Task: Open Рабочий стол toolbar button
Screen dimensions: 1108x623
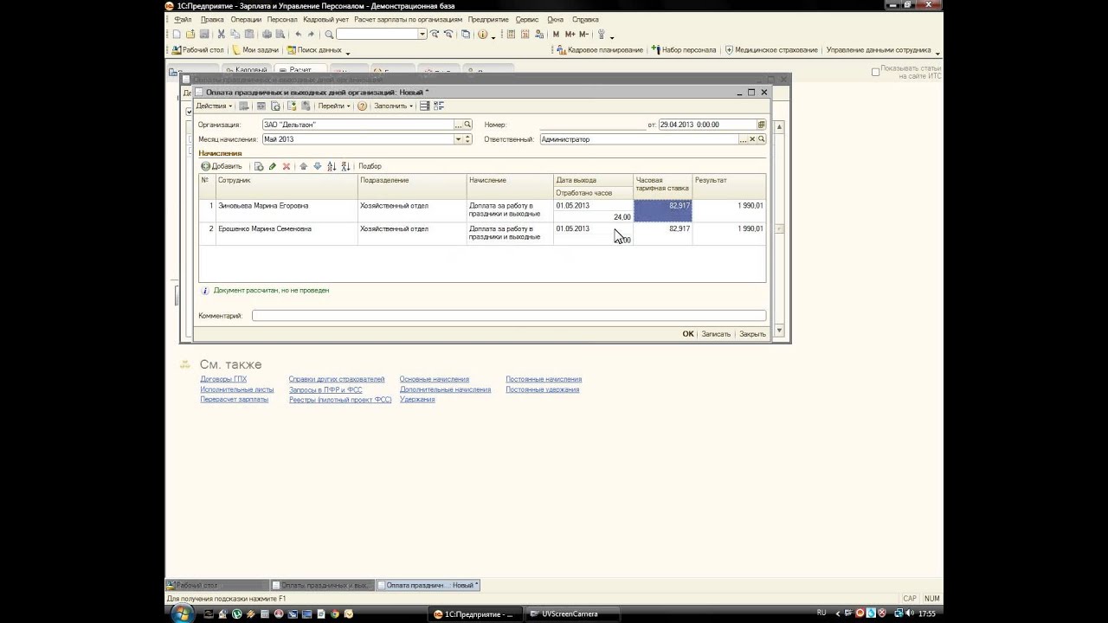Action: [x=198, y=50]
